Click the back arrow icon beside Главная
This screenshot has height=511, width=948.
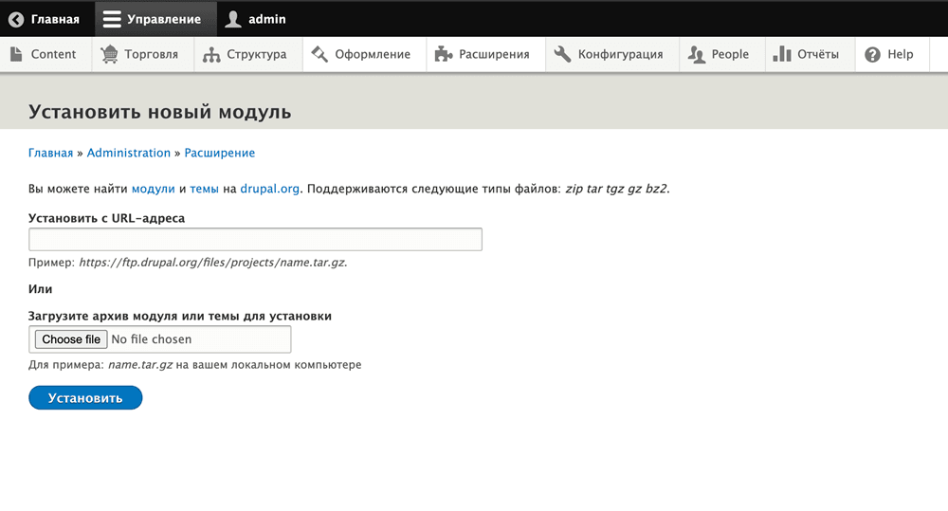[16, 19]
